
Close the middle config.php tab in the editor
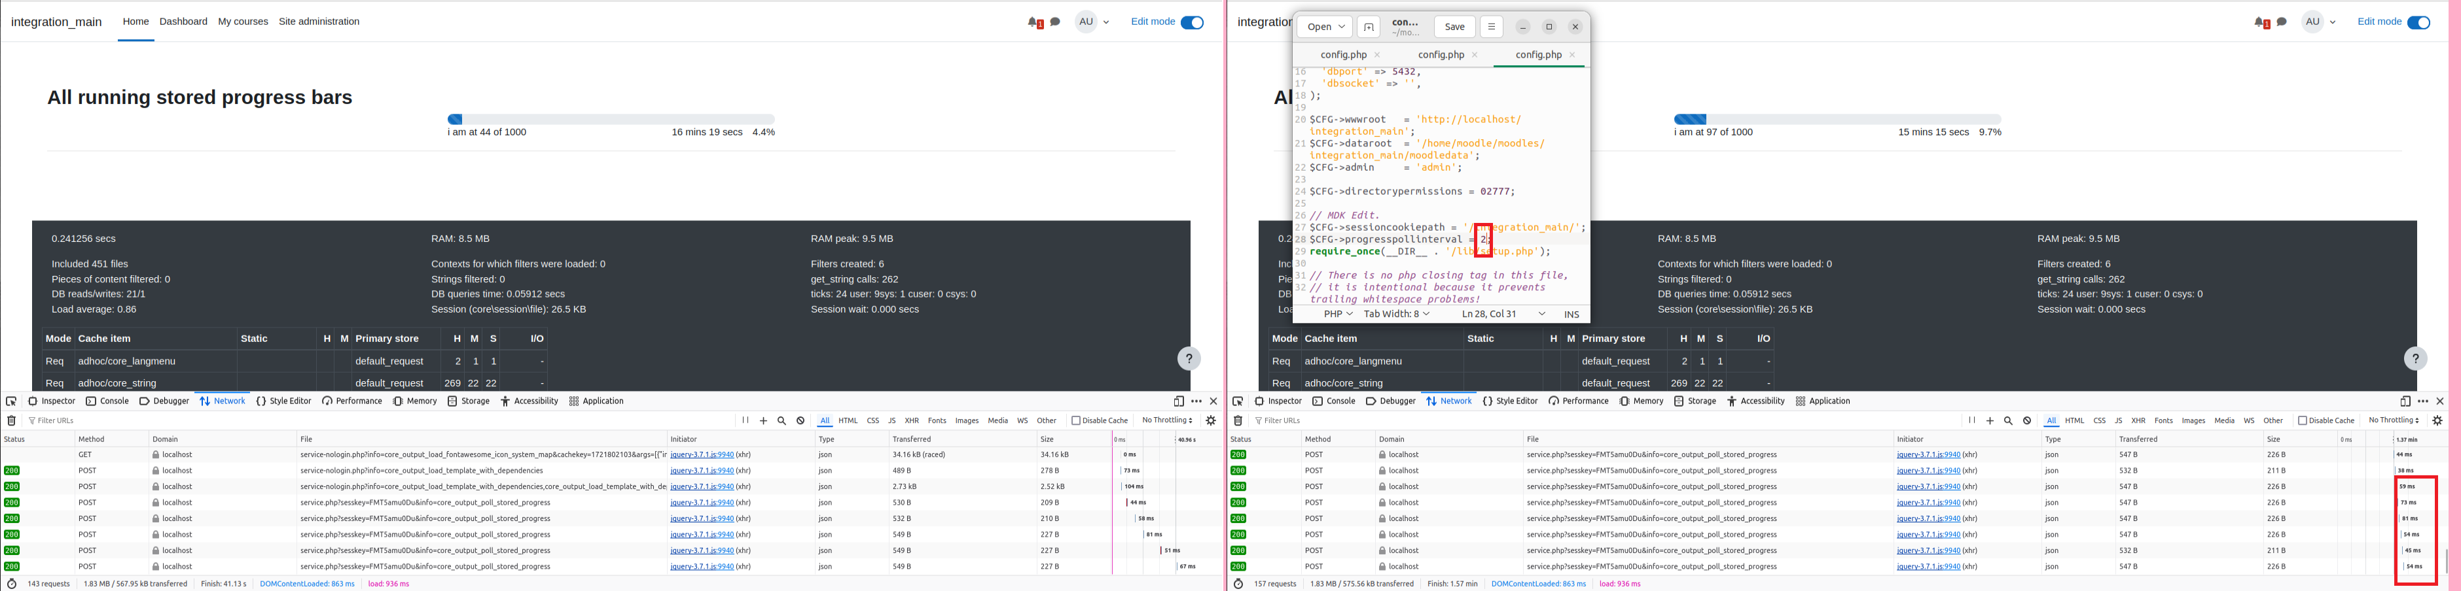[1475, 56]
